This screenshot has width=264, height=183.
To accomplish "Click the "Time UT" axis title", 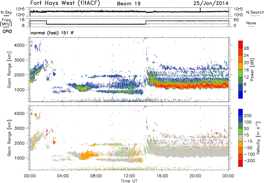I will (129, 181).
